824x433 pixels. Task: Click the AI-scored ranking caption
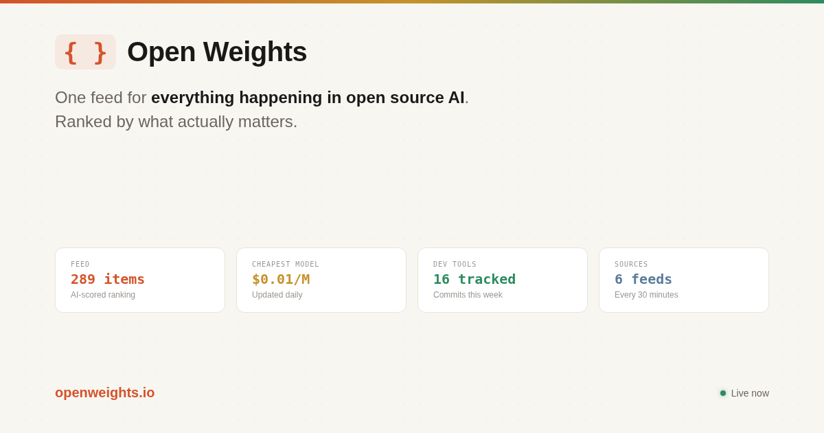tap(103, 295)
